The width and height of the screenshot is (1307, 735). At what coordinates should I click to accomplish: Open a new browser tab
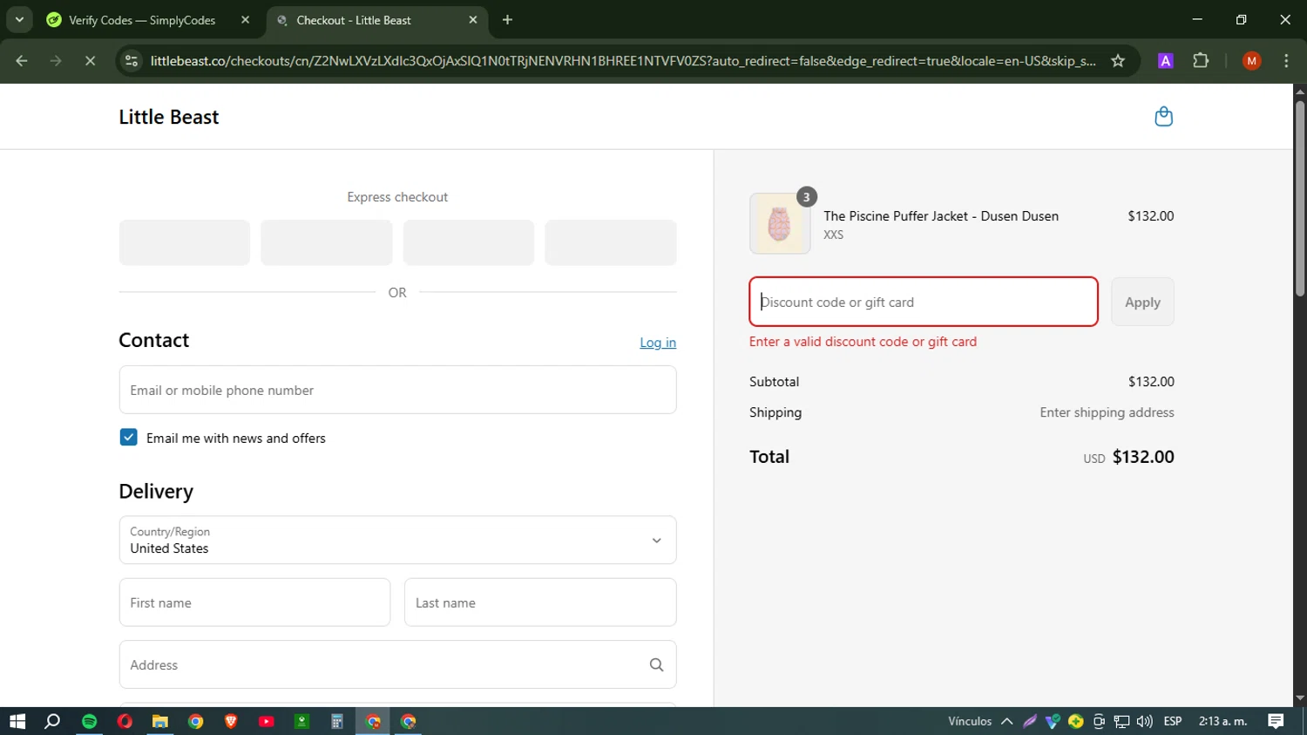(x=507, y=20)
